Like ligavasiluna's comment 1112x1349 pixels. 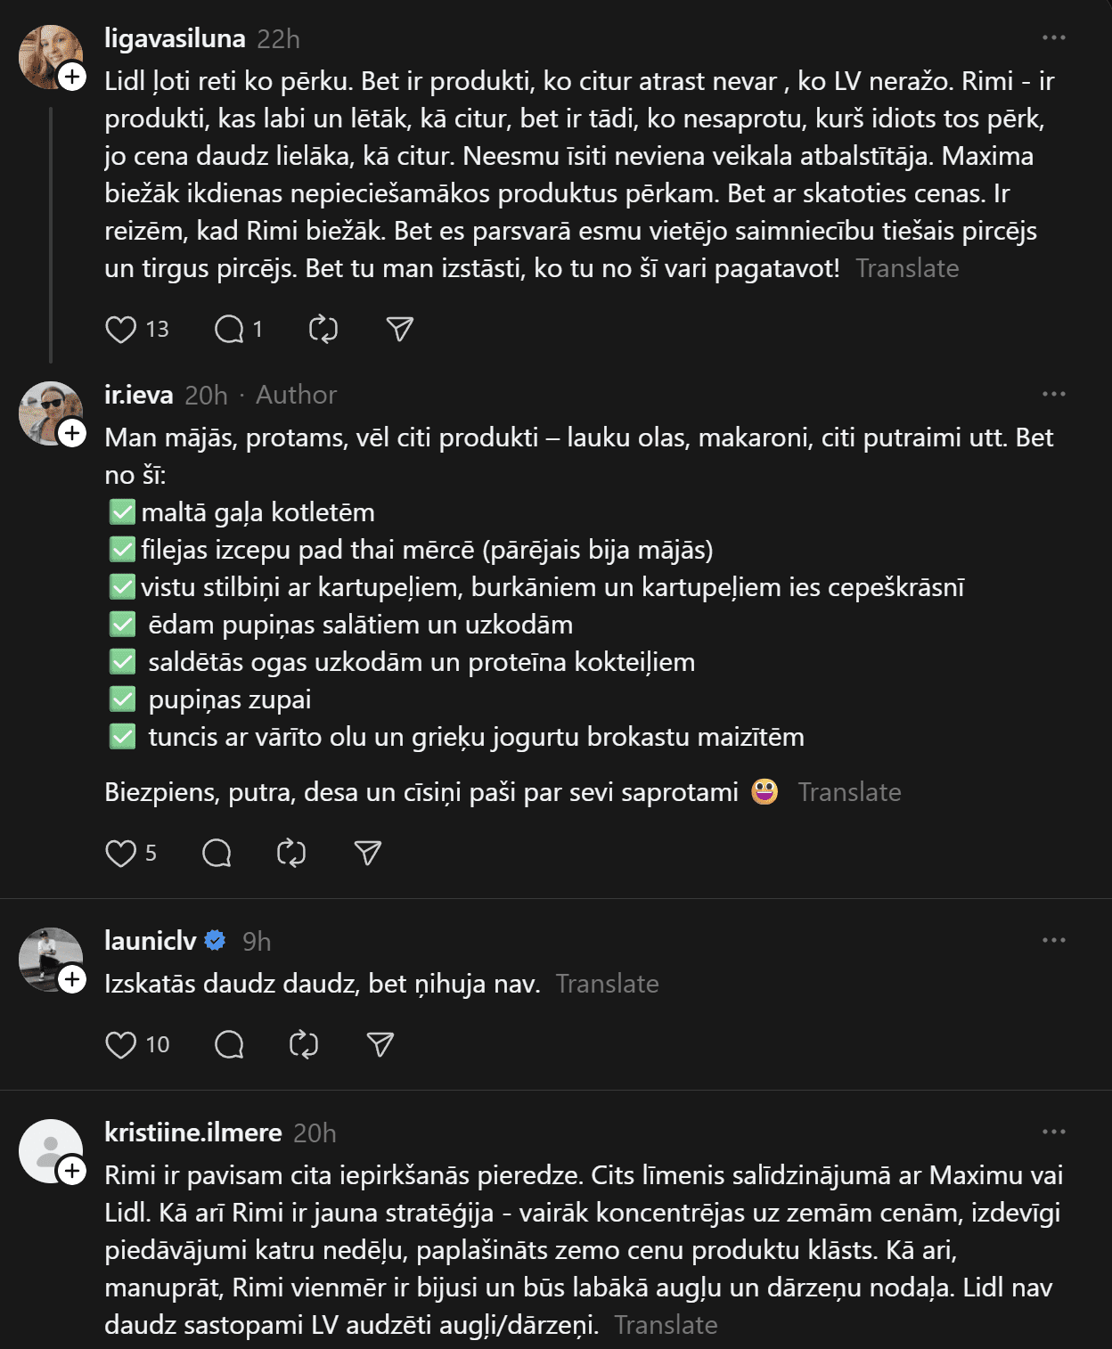[121, 330]
